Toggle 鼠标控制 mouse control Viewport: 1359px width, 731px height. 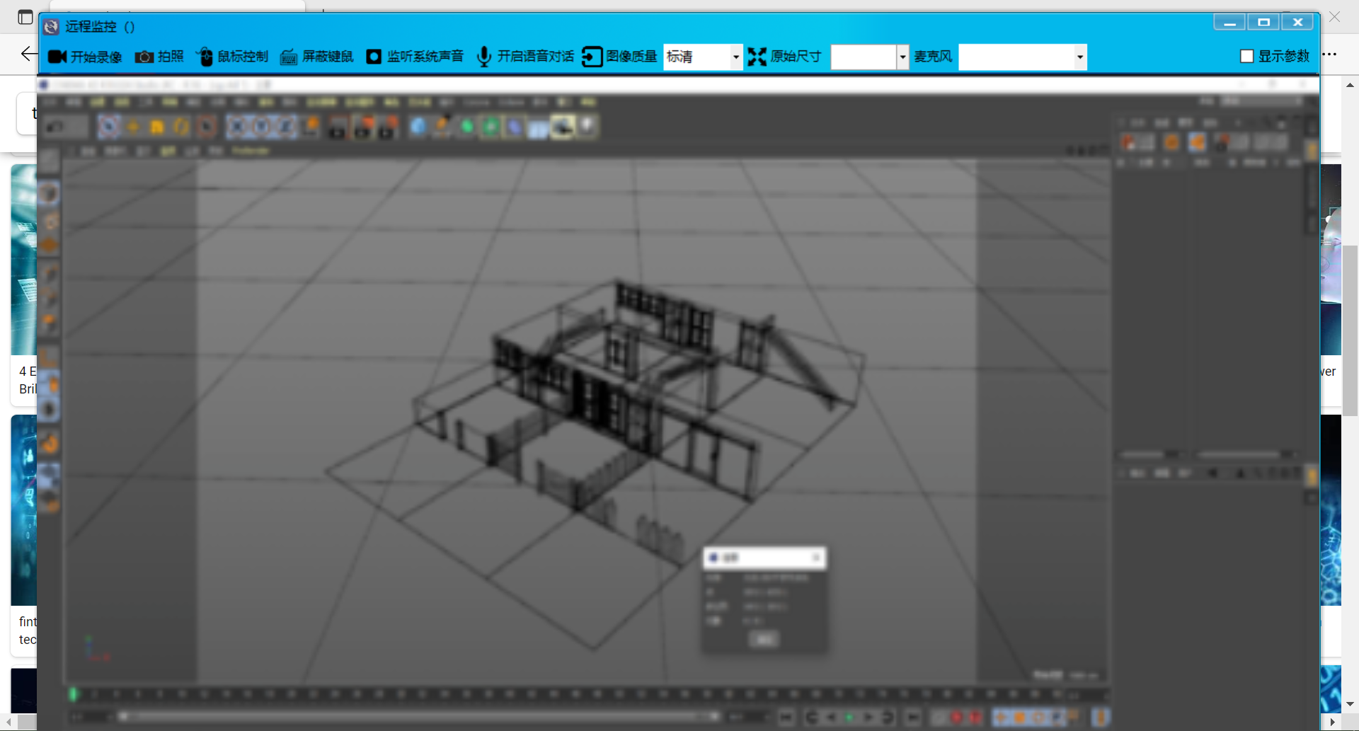click(205, 57)
